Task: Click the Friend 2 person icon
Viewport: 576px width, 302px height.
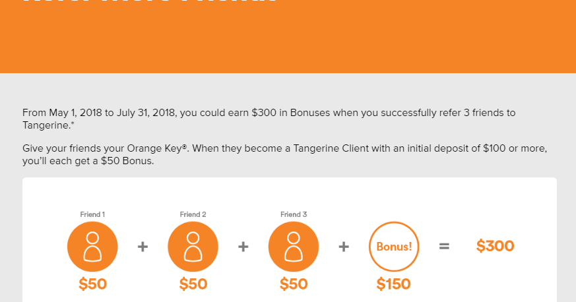Action: 193,246
